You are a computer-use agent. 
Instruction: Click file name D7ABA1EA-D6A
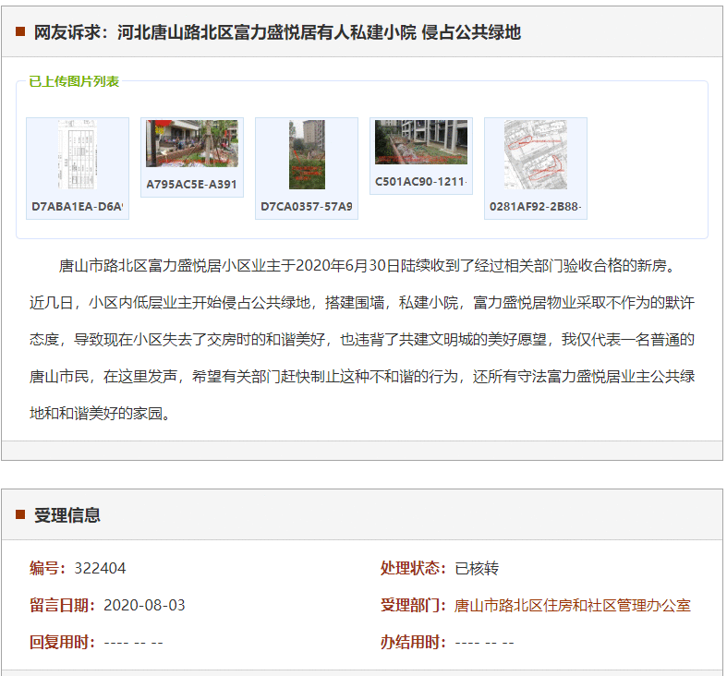point(78,206)
